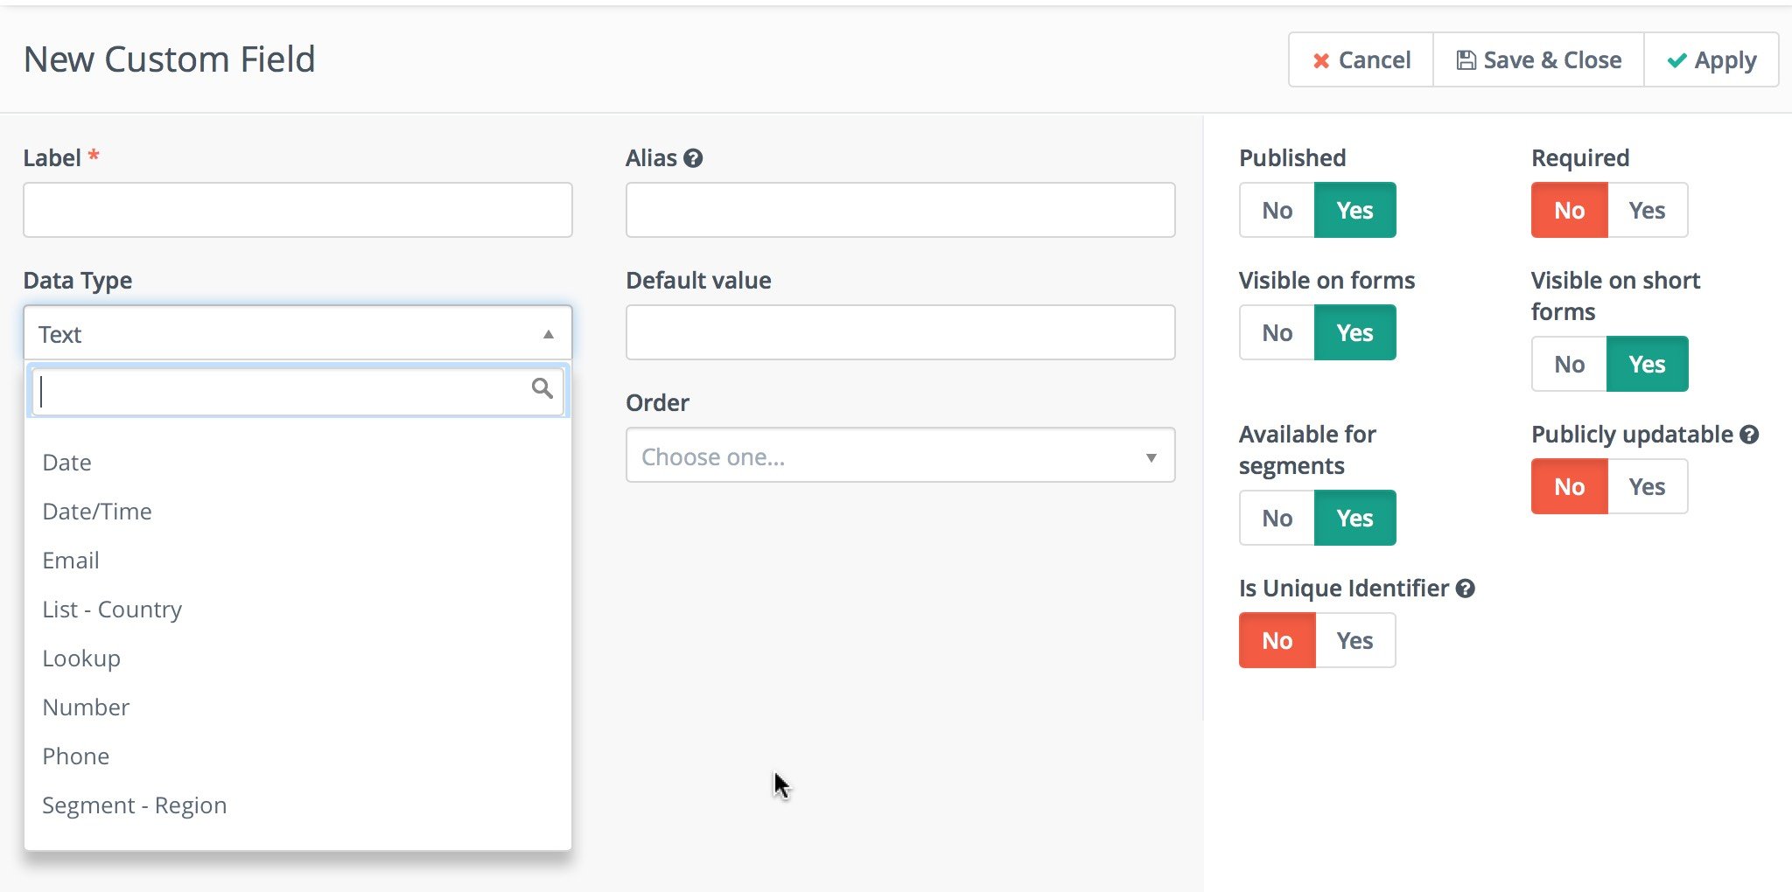Select Date/Time from the Data Type list

(96, 511)
